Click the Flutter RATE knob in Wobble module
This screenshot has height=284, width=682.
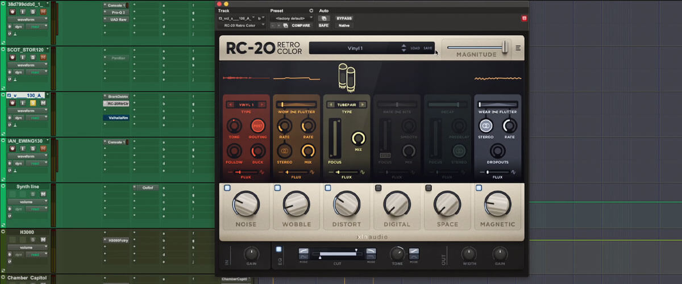coord(308,126)
